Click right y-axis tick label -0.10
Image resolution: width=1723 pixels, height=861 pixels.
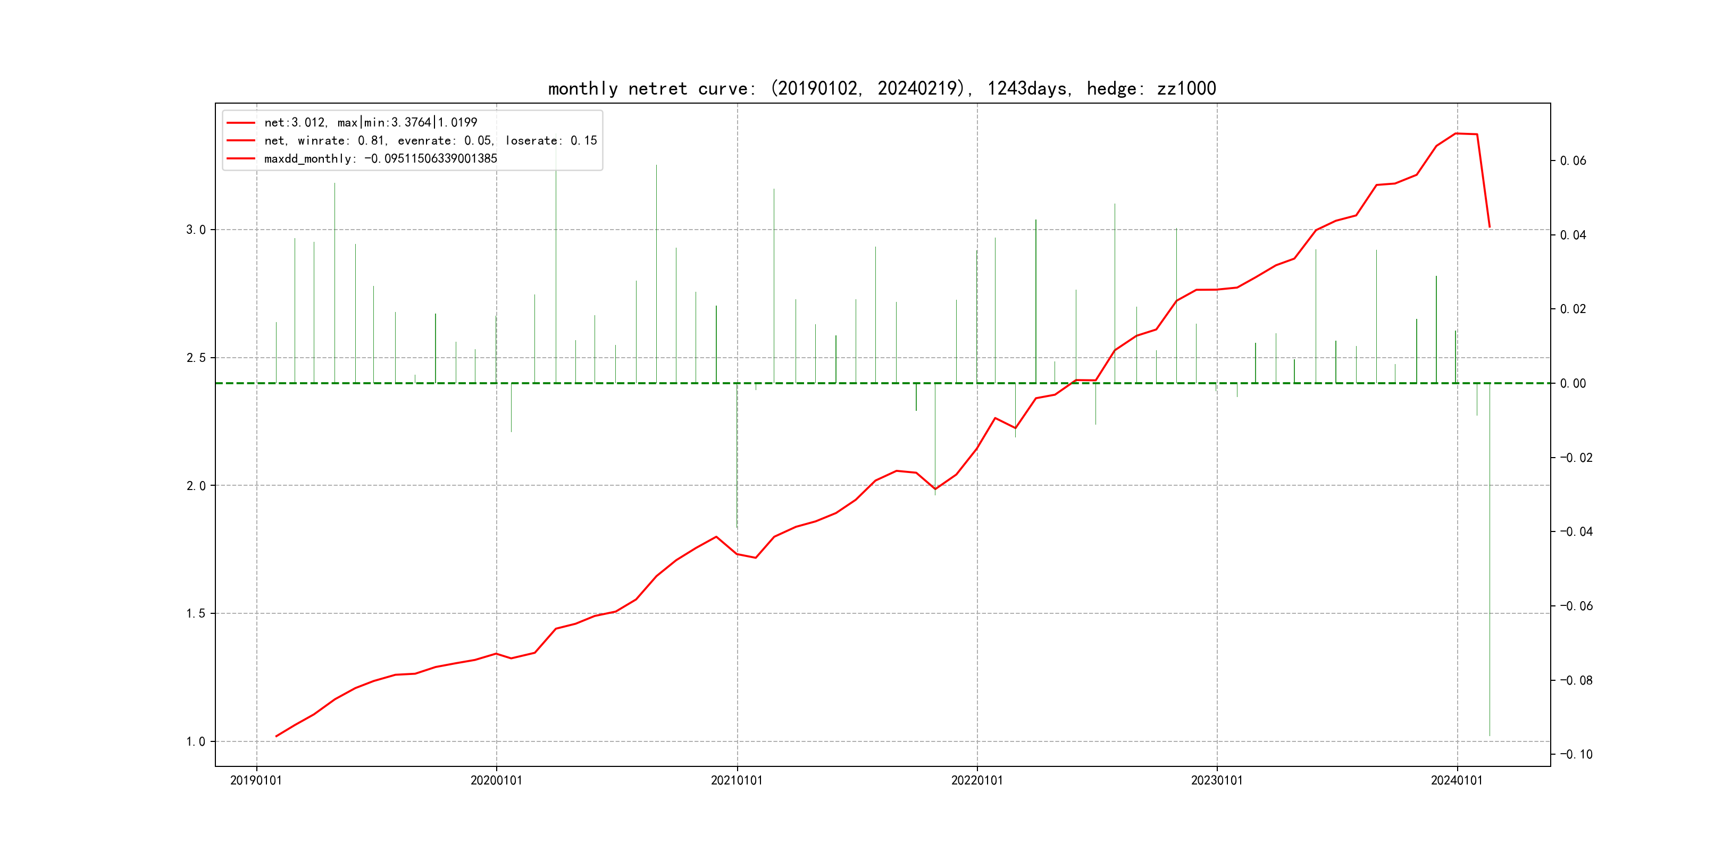[1576, 755]
